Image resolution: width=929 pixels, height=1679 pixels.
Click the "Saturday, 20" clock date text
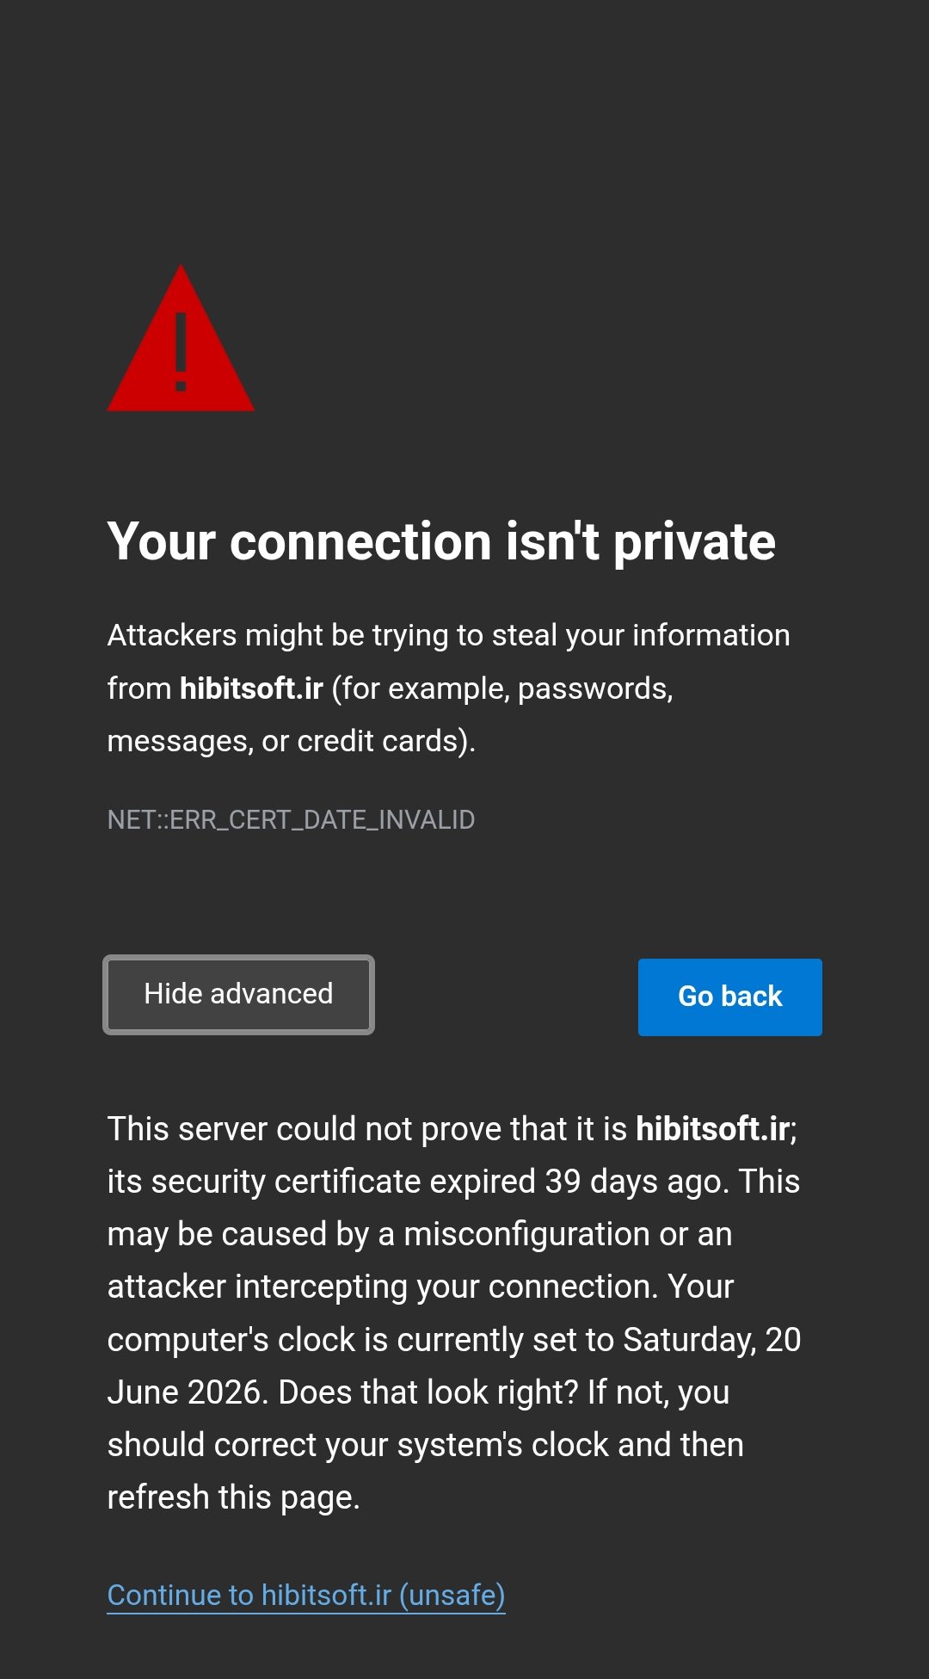[712, 1340]
